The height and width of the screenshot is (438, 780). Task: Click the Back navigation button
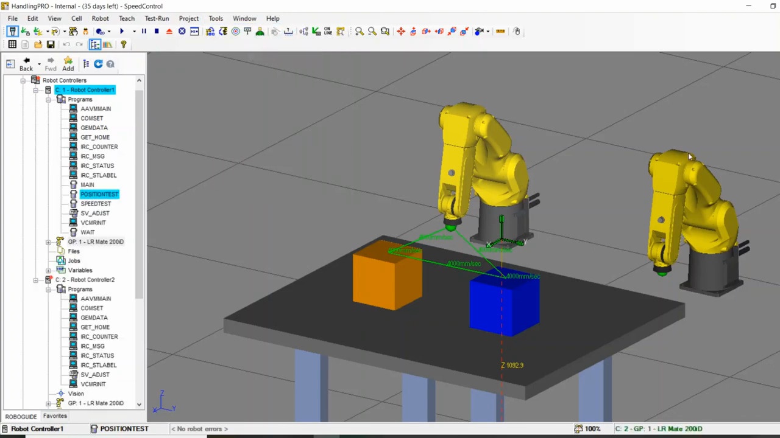tap(26, 63)
